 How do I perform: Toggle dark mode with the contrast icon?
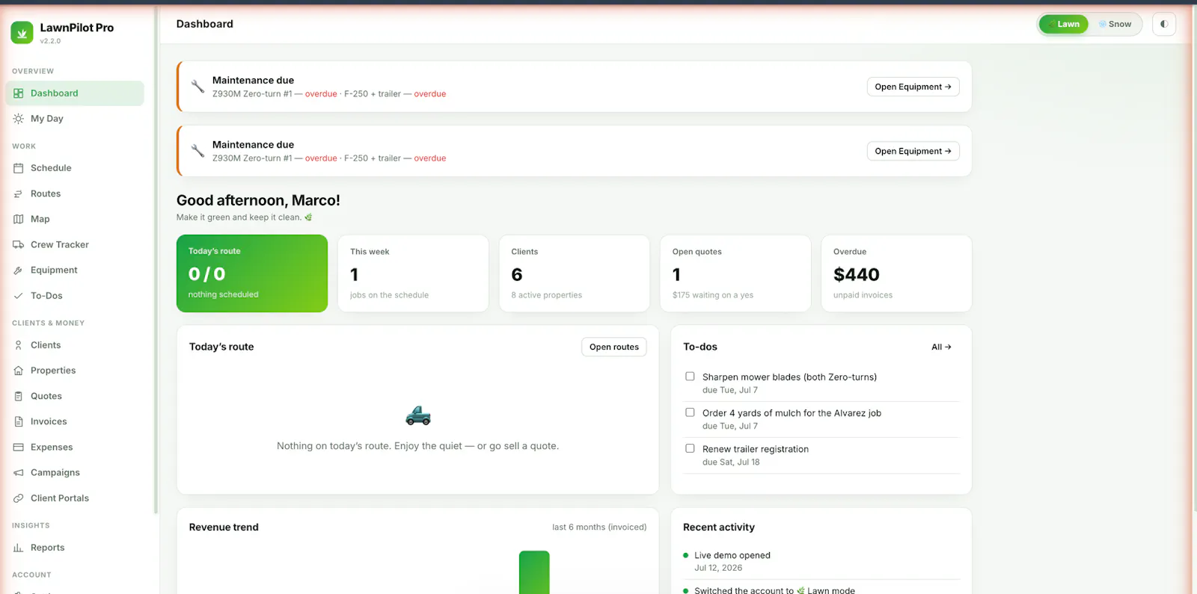click(1164, 24)
